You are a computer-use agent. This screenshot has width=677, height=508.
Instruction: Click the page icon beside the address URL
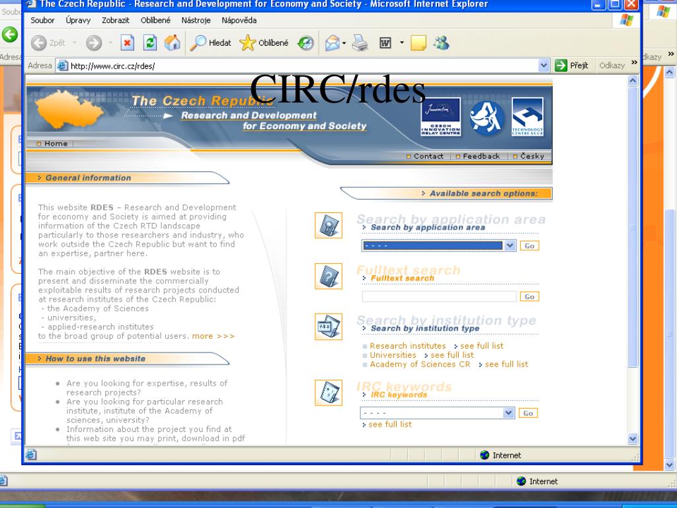click(x=63, y=65)
